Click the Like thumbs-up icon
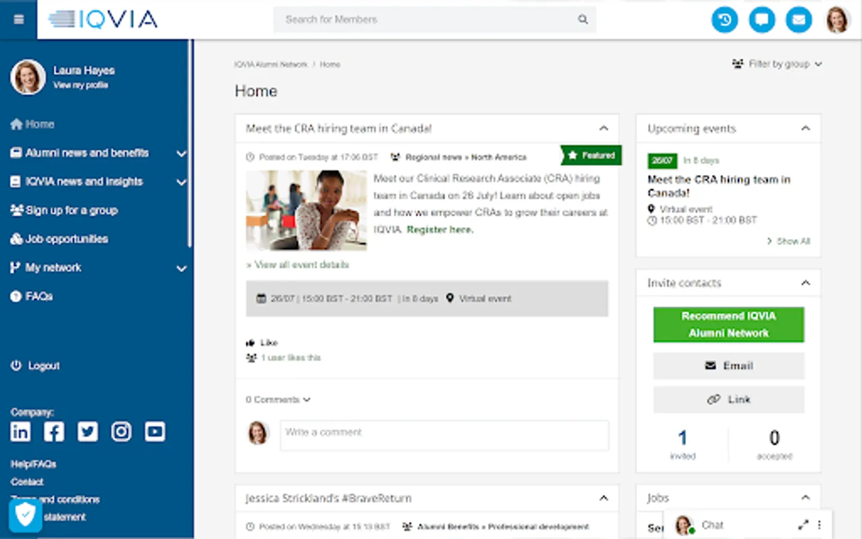This screenshot has width=862, height=539. click(x=250, y=343)
